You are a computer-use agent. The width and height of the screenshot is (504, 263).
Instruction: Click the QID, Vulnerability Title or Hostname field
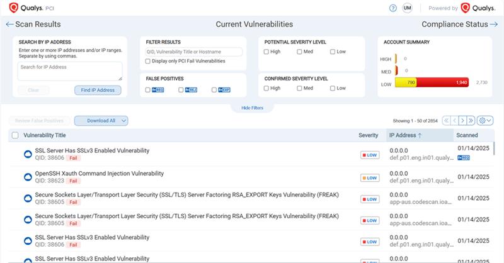click(193, 52)
